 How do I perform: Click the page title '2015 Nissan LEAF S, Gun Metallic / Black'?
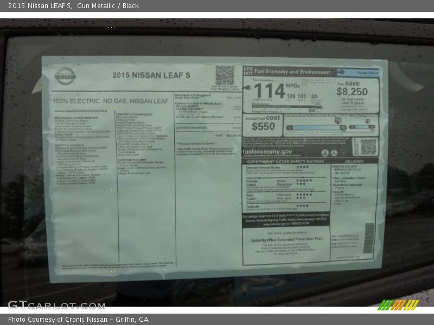coord(73,6)
